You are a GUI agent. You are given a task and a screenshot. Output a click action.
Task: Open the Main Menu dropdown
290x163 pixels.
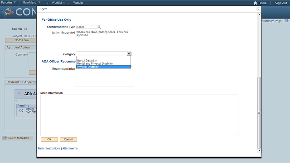tap(31, 3)
